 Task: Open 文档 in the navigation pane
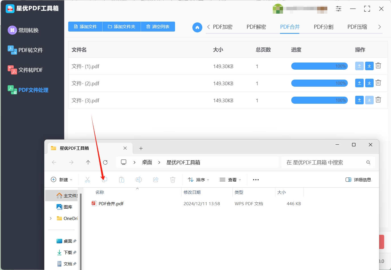[x=65, y=264]
